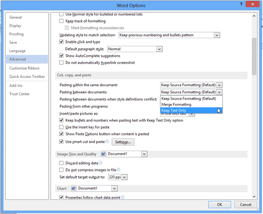Click the scrollbar up arrow
This screenshot has height=214, width=263.
pyautogui.click(x=254, y=16)
